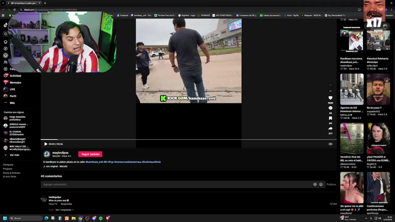Open Discord from the taskbar
The height and width of the screenshot is (222, 395).
94,218
